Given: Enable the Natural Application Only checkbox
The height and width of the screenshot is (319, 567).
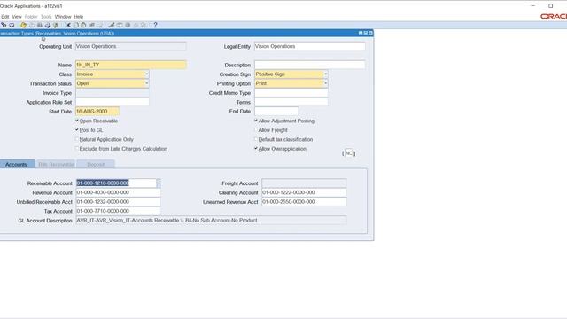Looking at the screenshot, I should (x=77, y=139).
